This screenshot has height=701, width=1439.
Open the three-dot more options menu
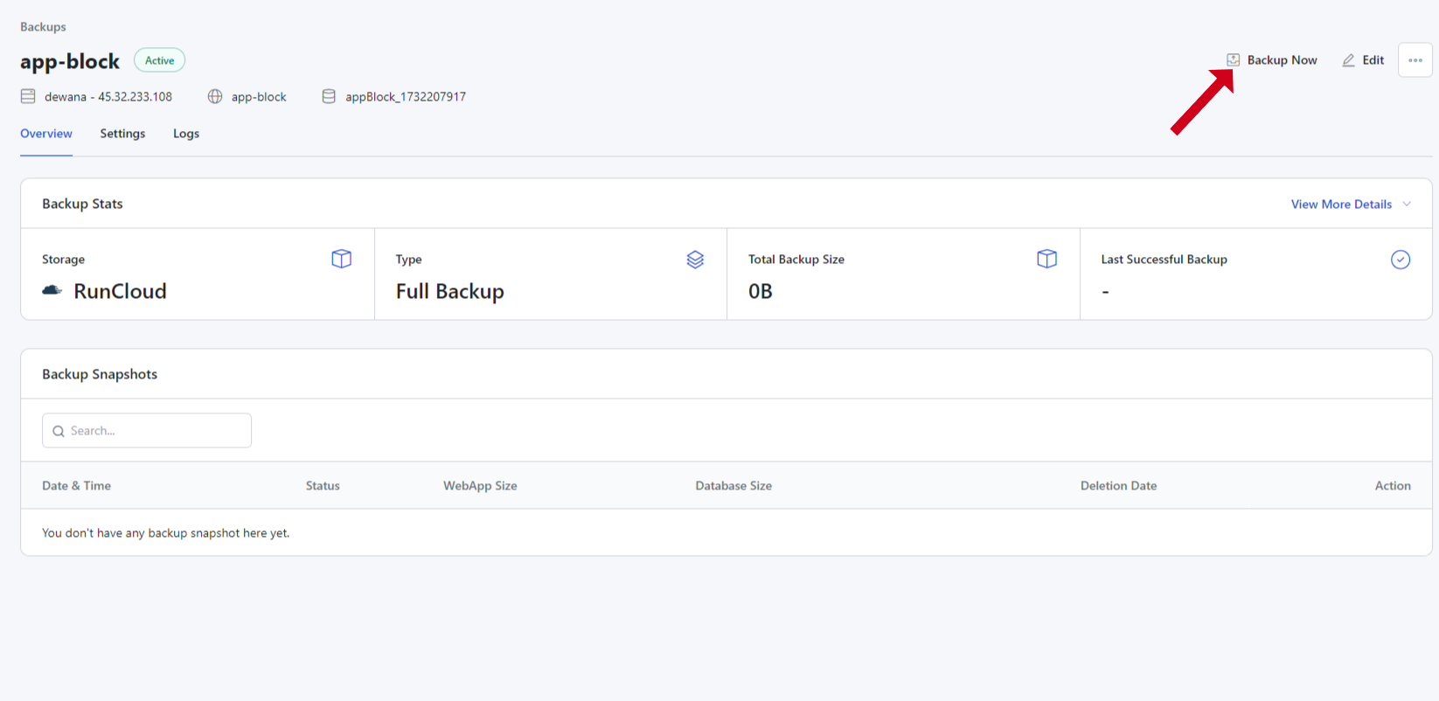[x=1415, y=60]
